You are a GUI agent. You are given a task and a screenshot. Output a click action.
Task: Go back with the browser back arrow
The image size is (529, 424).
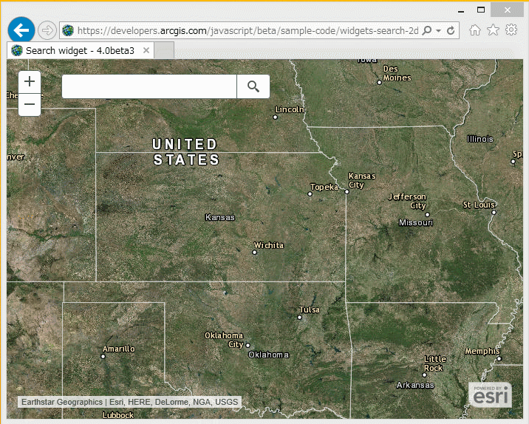[21, 30]
